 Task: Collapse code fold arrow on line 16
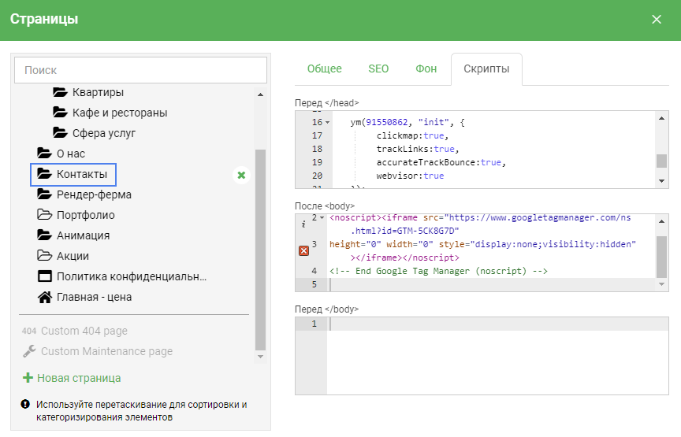pos(327,123)
